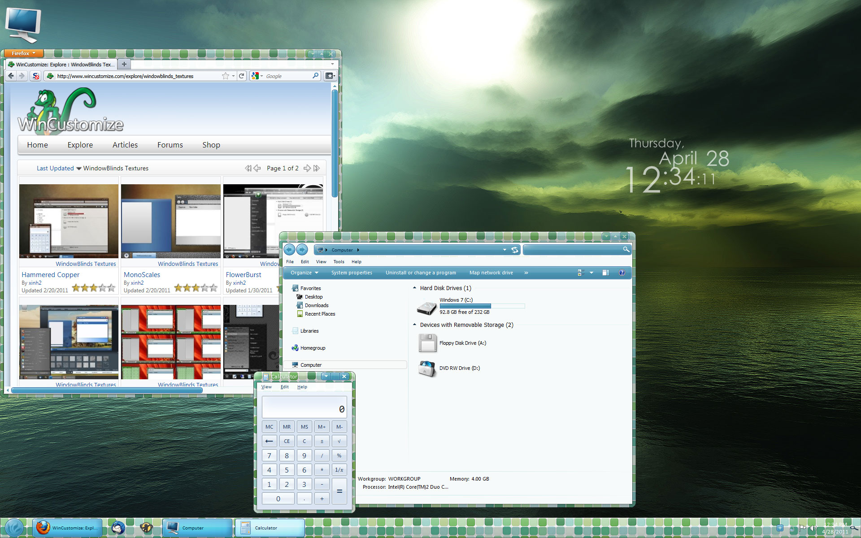This screenshot has width=861, height=538.
Task: Open Explorer help with question mark icon
Action: click(x=622, y=273)
